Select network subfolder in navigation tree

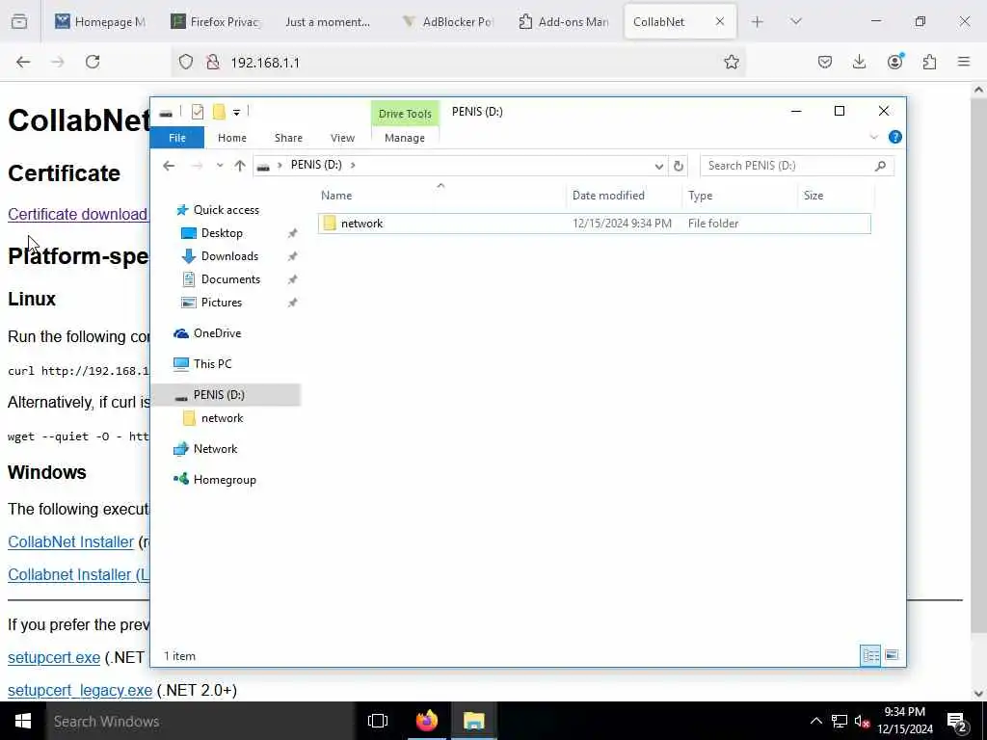coord(222,418)
